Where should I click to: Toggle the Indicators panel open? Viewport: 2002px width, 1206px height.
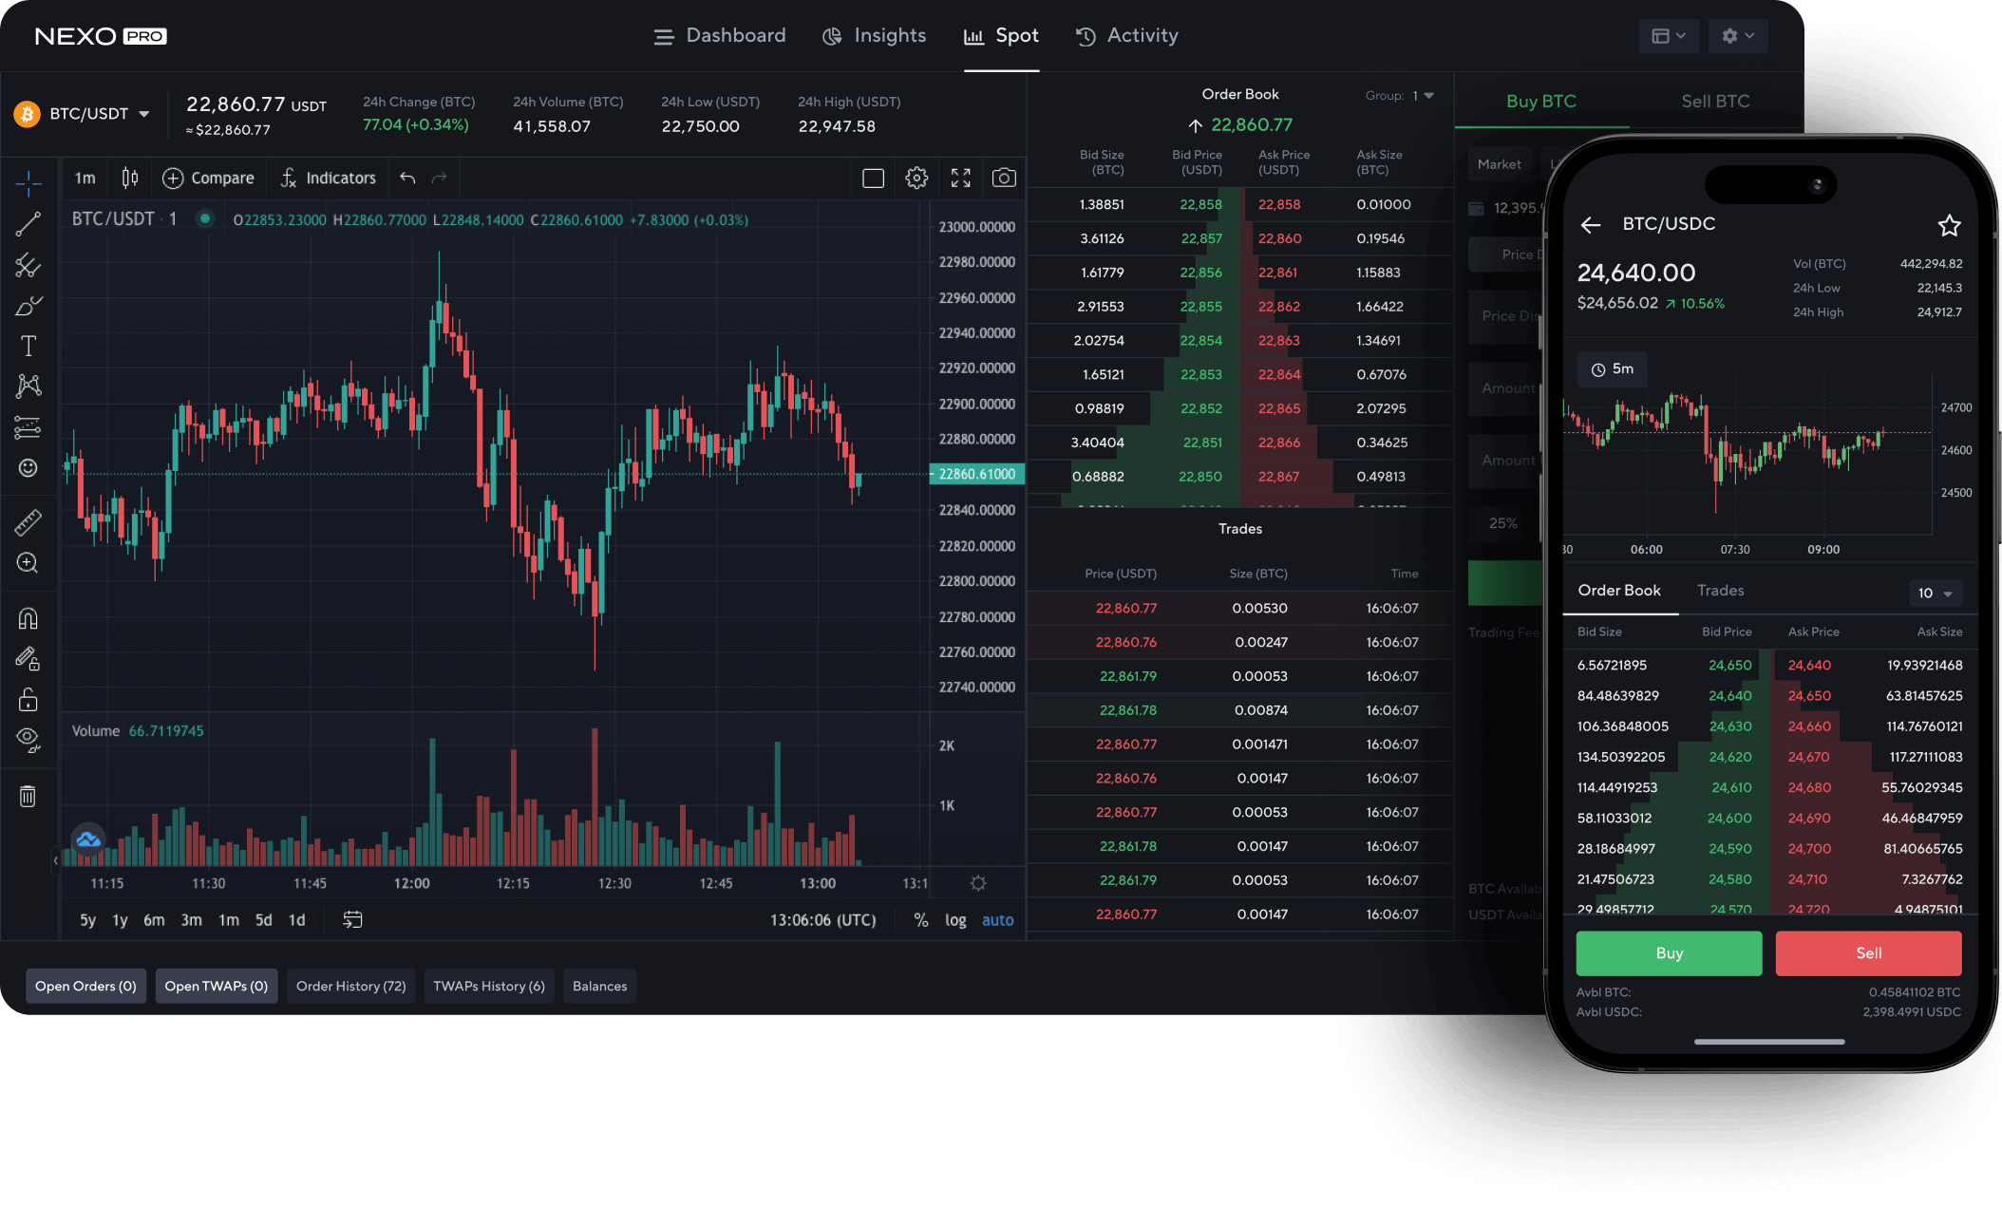click(328, 178)
